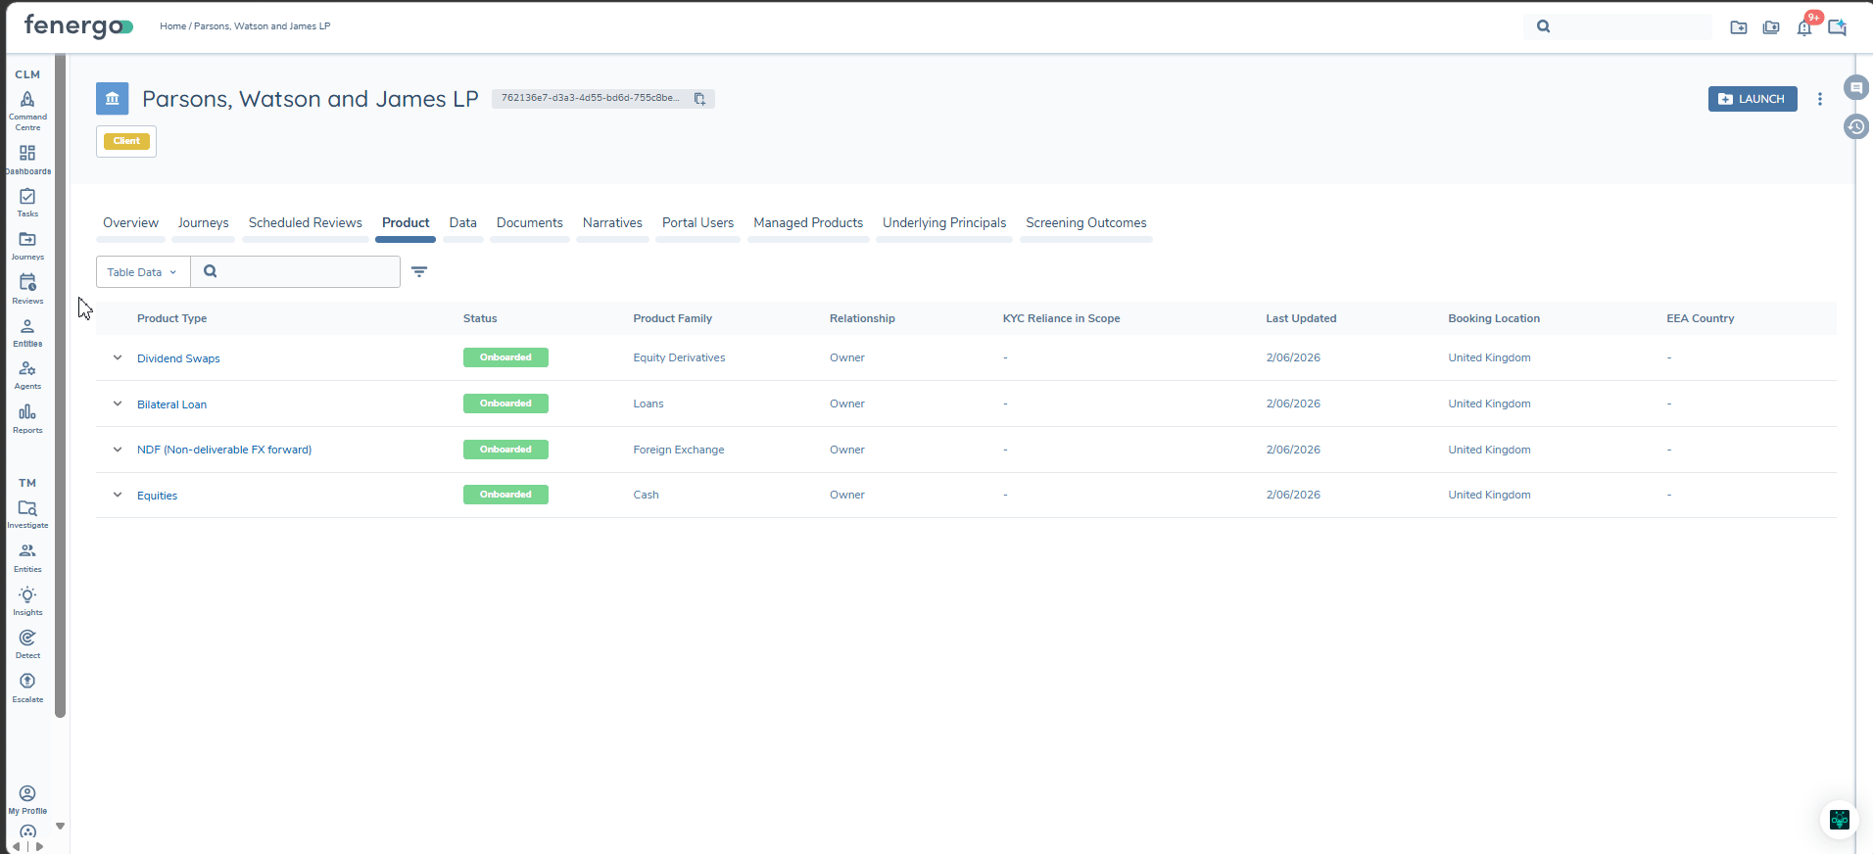
Task: Open the Table Data dropdown
Action: 143,272
